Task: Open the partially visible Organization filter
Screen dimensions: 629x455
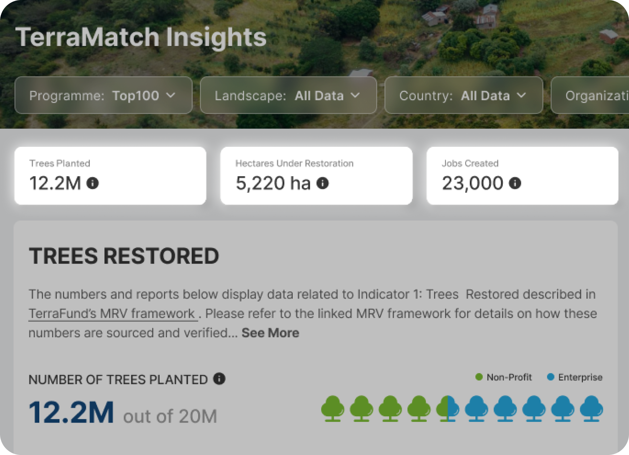Action: click(x=591, y=96)
